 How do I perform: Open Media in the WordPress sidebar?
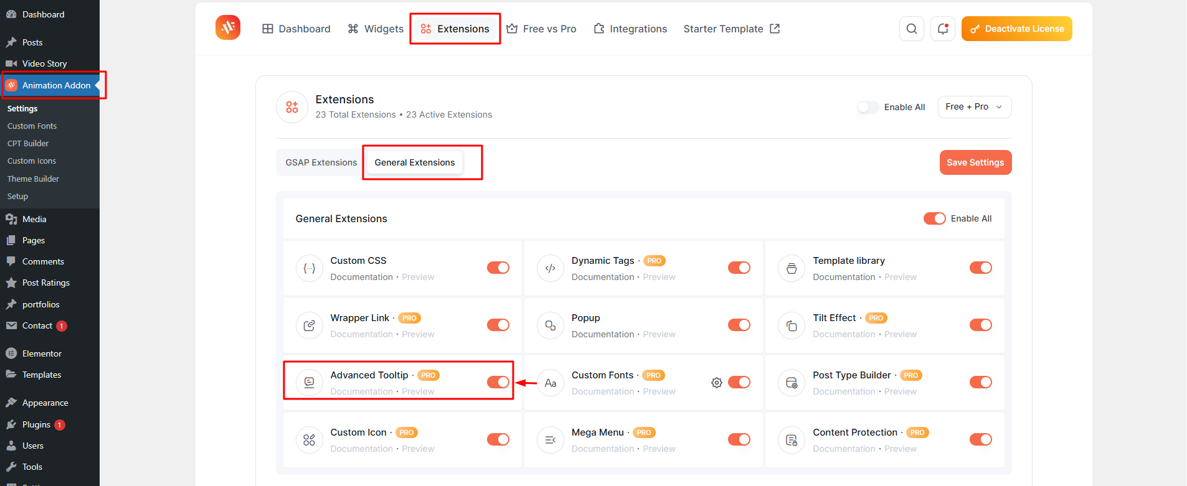(50, 219)
